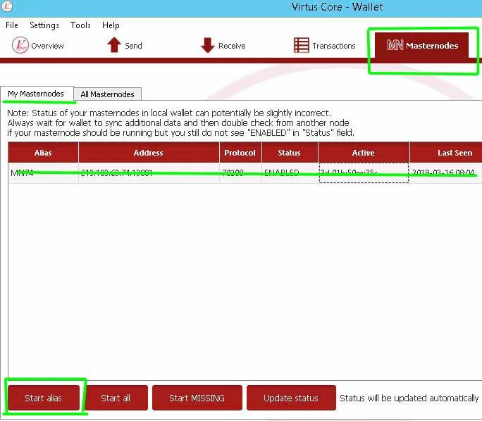The image size is (482, 421).
Task: Click the 'Status will be updated automatically' text
Action: (409, 398)
